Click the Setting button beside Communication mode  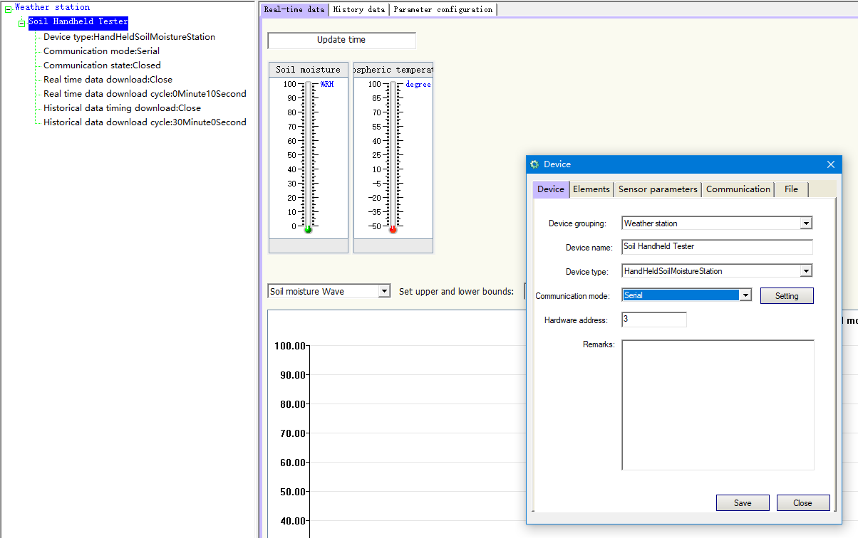tap(787, 295)
